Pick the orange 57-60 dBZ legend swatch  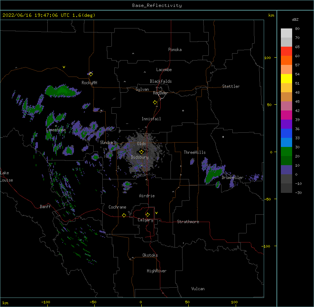tap(286, 61)
